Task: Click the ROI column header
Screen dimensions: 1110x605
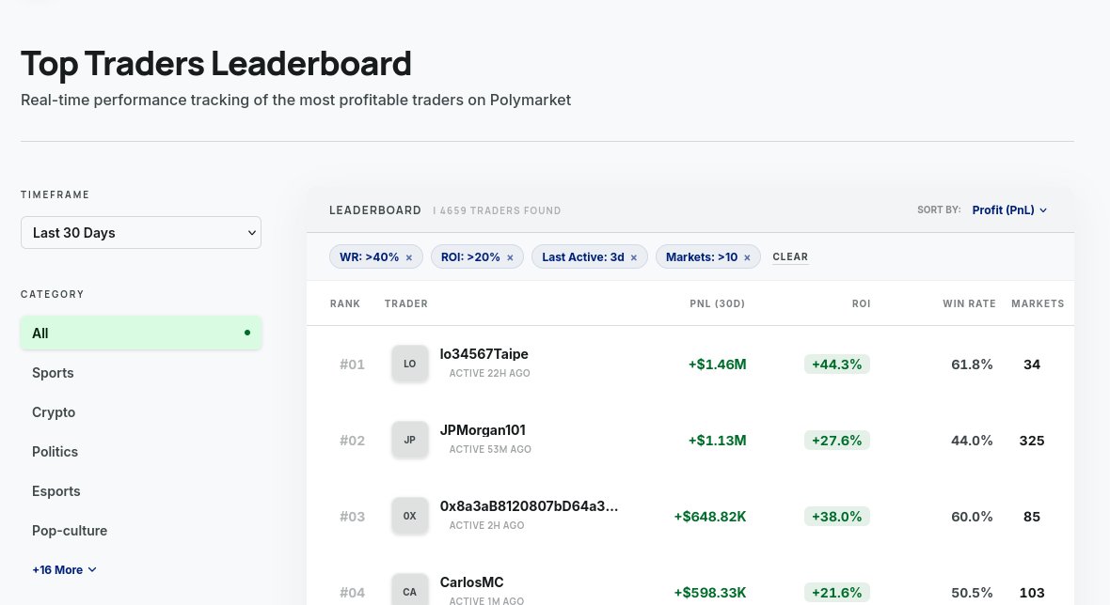Action: click(x=861, y=304)
